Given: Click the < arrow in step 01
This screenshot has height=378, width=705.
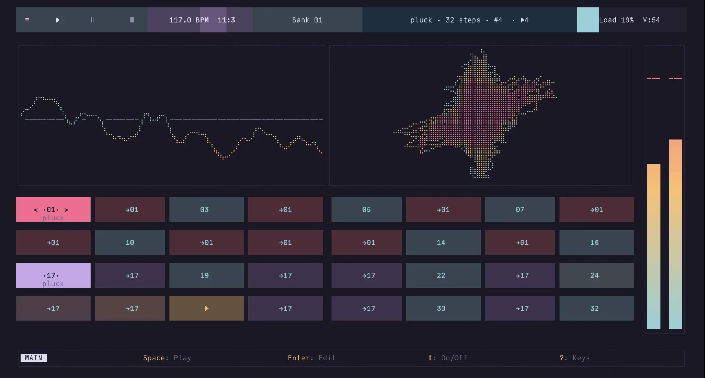Looking at the screenshot, I should pyautogui.click(x=36, y=210).
